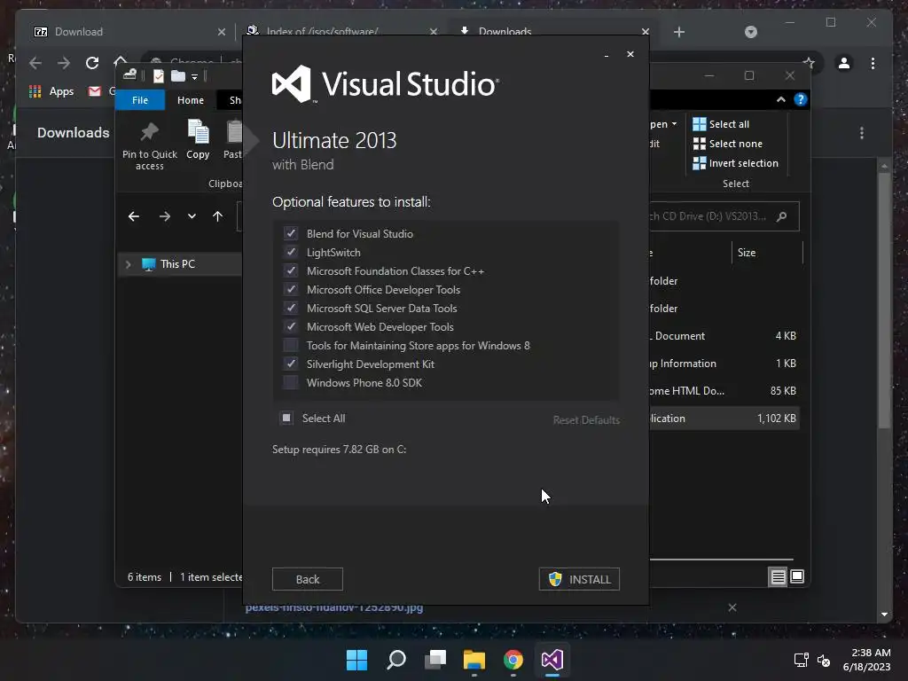The height and width of the screenshot is (681, 908).
Task: Open Chrome tab search dropdown
Action: [x=751, y=32]
